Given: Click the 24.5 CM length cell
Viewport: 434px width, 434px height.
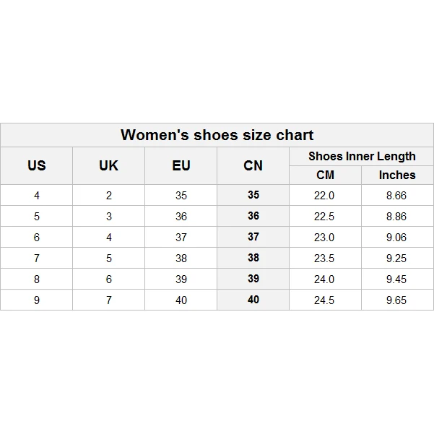Looking at the screenshot, I should coord(324,300).
